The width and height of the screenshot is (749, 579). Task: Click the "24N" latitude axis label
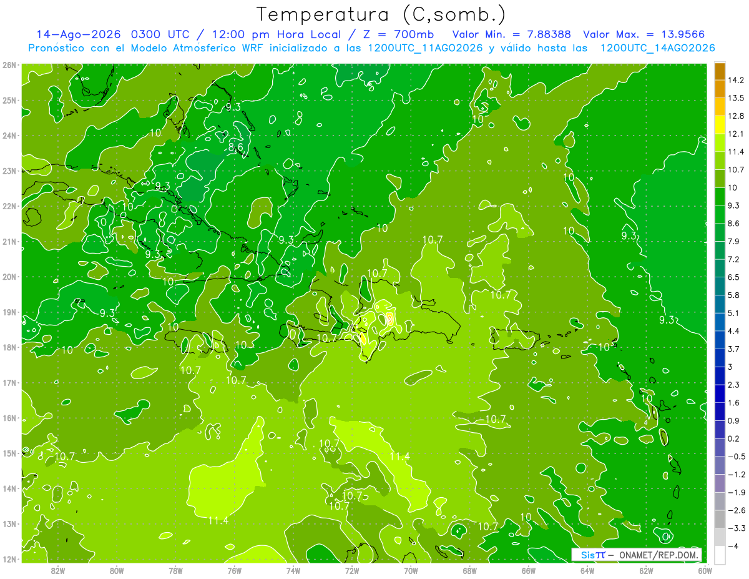pyautogui.click(x=9, y=136)
